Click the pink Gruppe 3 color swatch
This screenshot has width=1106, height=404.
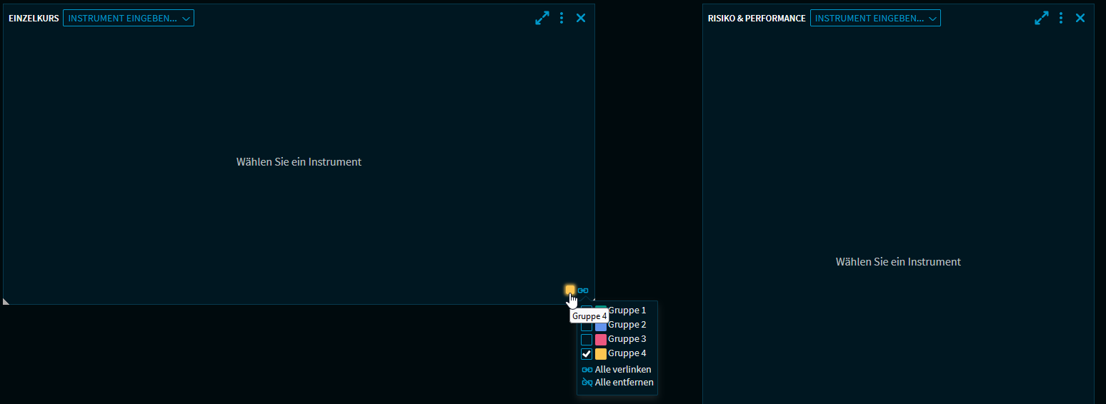pyautogui.click(x=601, y=340)
